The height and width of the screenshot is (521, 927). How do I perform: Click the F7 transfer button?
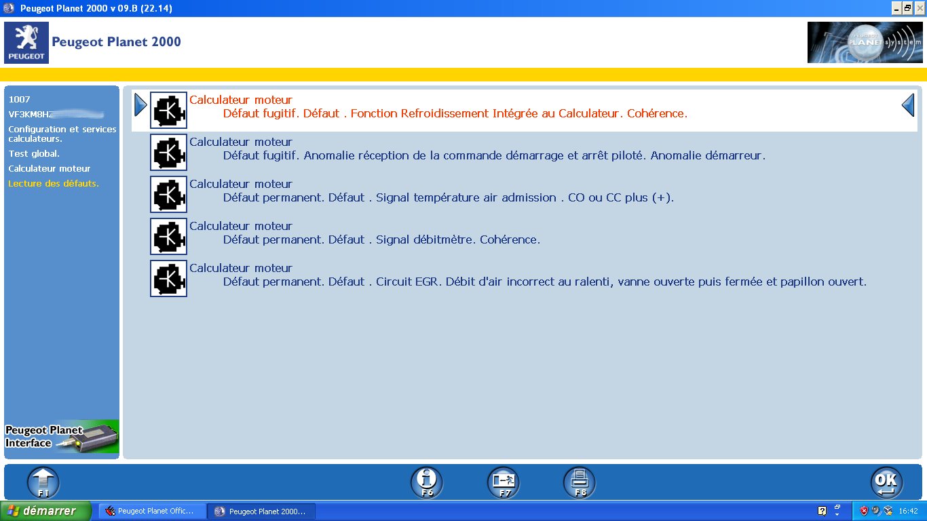504,483
